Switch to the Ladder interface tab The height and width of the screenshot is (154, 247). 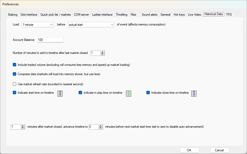point(102,15)
